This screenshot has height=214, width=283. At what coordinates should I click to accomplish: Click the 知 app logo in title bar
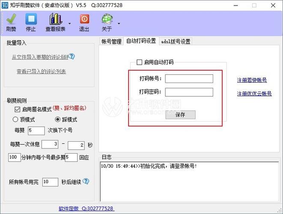5,5
